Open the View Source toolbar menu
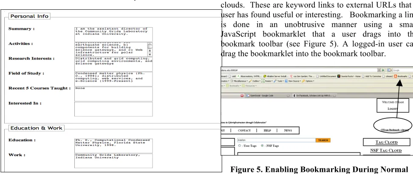Screen dimensions: 413x174 [x=293, y=81]
